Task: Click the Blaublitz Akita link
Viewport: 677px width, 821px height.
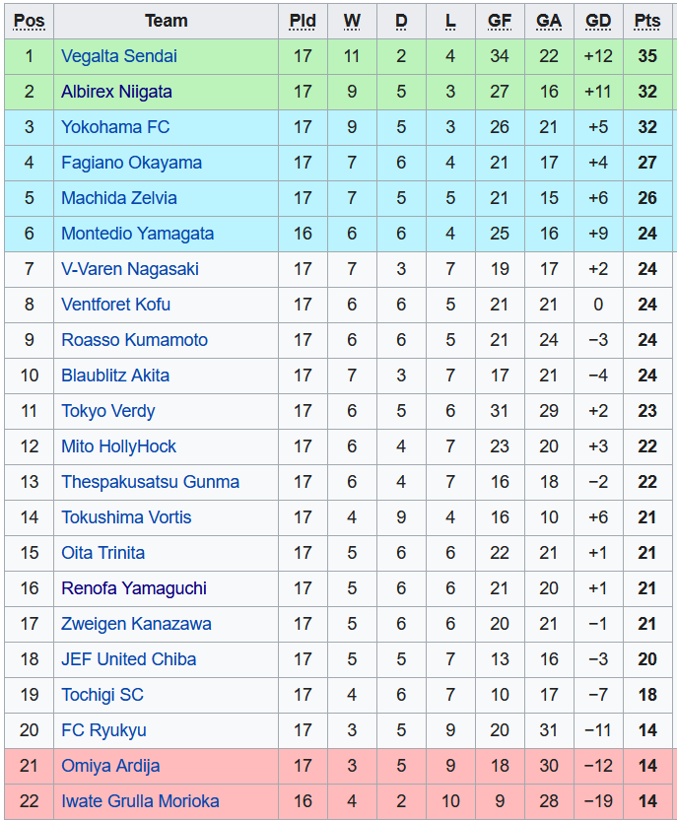Action: 115,376
